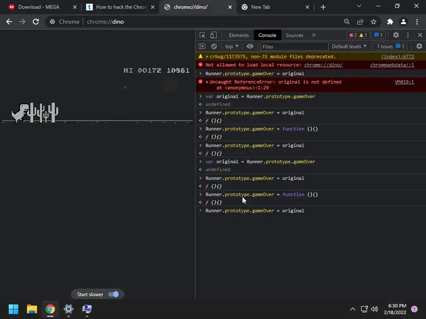The height and width of the screenshot is (319, 426).
Task: Open the Sources tab
Action: [294, 35]
